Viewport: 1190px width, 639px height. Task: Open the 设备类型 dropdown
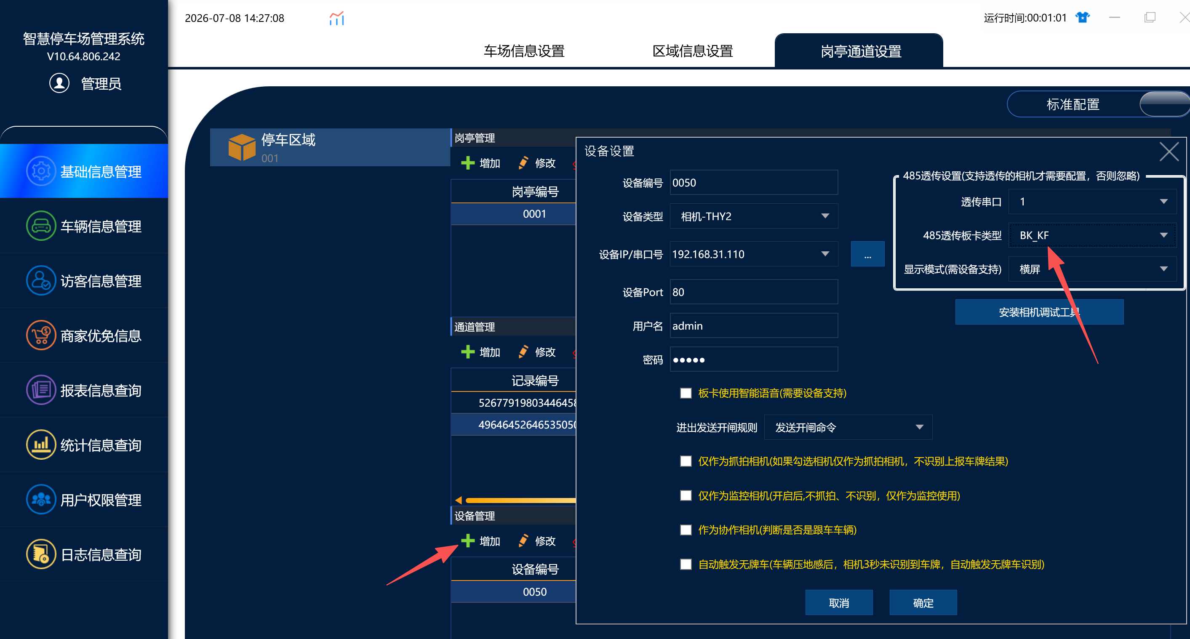[753, 216]
